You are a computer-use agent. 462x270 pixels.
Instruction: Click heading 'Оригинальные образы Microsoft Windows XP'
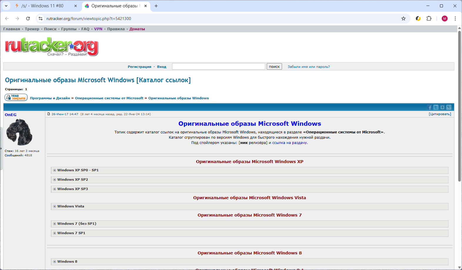(x=250, y=162)
